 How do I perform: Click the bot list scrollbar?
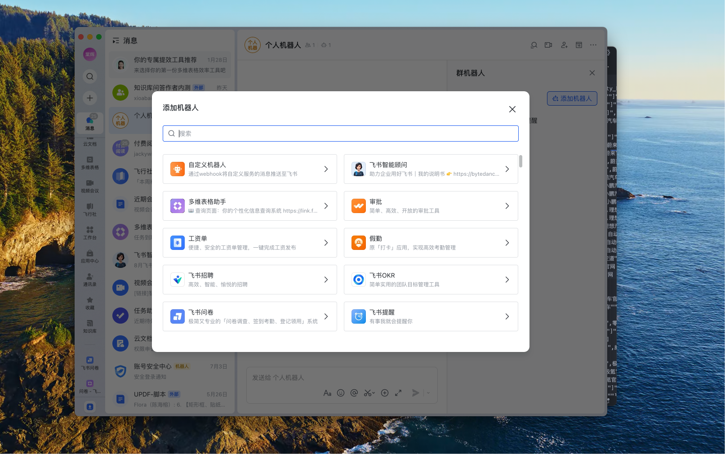point(520,161)
